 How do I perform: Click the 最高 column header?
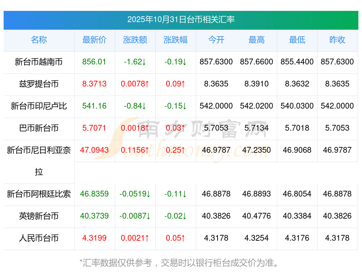pyautogui.click(x=256, y=40)
